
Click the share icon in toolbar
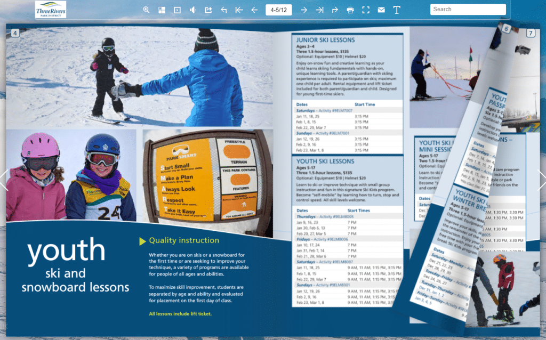[x=208, y=10]
